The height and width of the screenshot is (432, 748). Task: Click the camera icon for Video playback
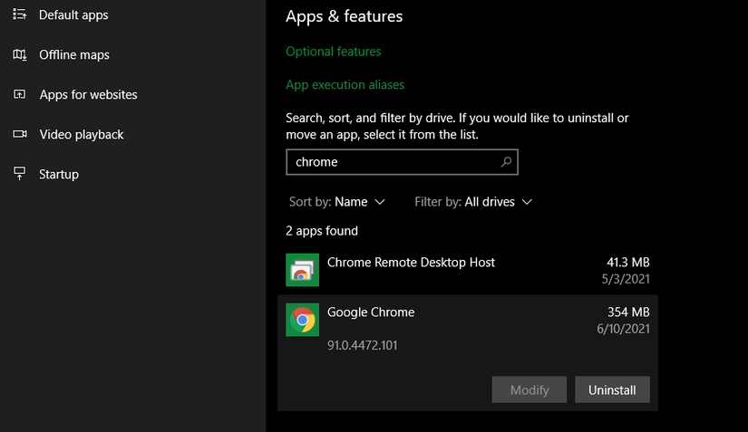coord(20,135)
